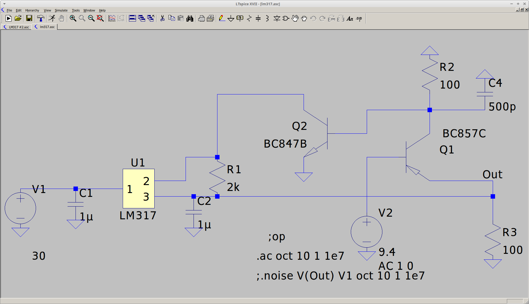Switch to the LM317 #2.asc tab

click(16, 27)
